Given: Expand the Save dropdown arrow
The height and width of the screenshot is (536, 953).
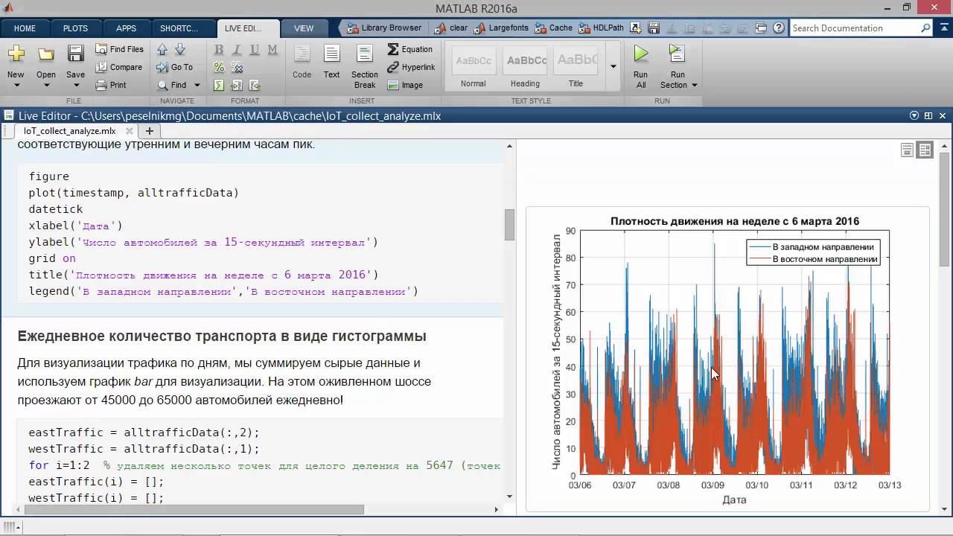Looking at the screenshot, I should (75, 85).
